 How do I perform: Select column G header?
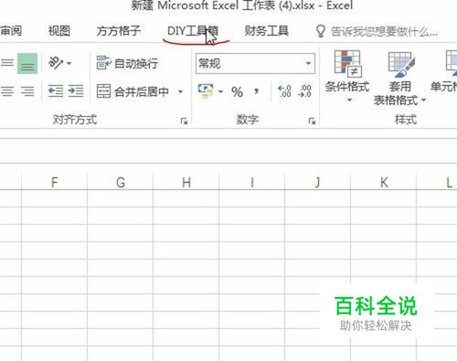pyautogui.click(x=121, y=183)
